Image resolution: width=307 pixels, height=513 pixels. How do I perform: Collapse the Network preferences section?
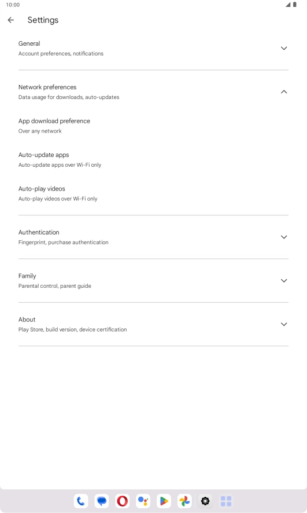284,92
